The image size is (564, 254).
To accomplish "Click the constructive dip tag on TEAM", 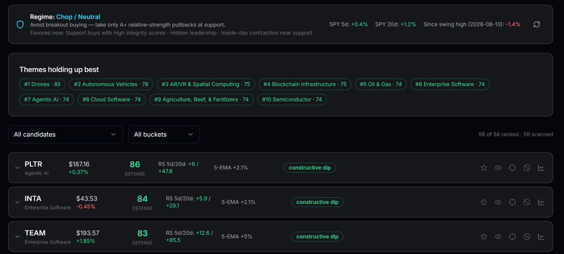I will coord(317,237).
